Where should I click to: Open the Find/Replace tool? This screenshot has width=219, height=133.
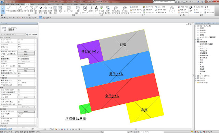tap(107, 10)
